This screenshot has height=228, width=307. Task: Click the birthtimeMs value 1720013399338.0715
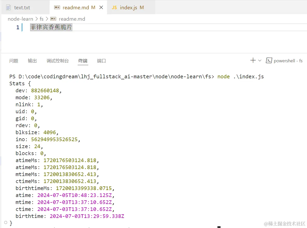[84, 188]
